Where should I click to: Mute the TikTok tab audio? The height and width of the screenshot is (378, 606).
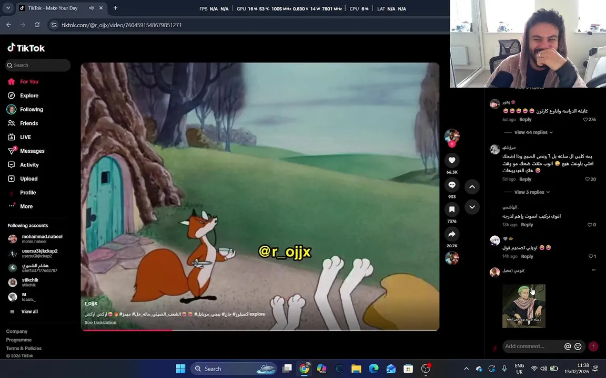click(91, 8)
